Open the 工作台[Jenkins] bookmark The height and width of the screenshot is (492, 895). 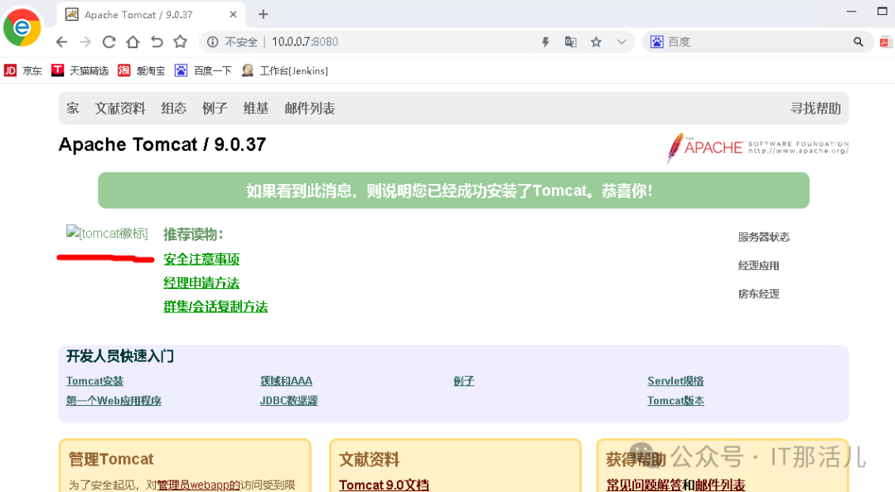[285, 70]
